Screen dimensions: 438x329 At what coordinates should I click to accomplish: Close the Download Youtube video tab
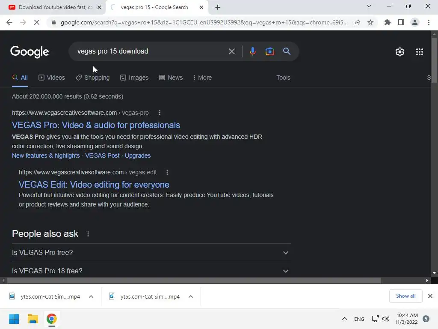pos(99,7)
